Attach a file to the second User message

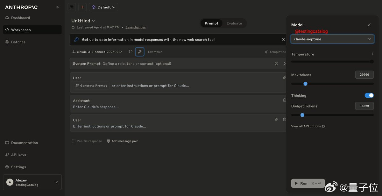(276, 120)
